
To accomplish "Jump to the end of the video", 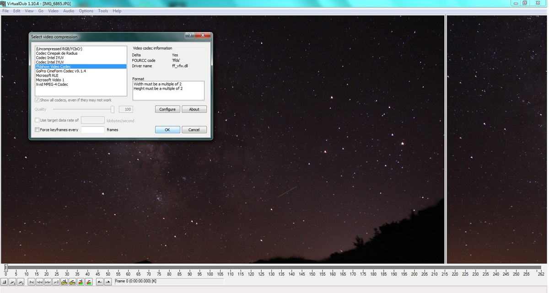I will pyautogui.click(x=56, y=281).
